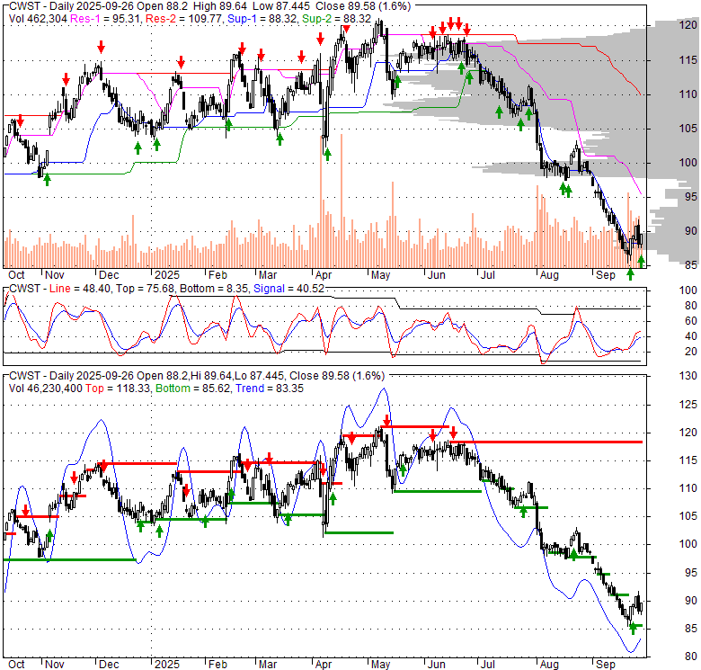Screen dimensions: 701x670
Task: Click the 110 label on top chart axis
Action: click(688, 94)
